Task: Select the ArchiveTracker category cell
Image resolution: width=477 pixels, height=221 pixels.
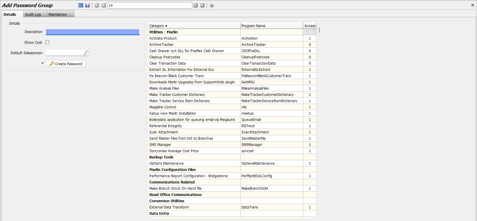Action: click(x=194, y=44)
